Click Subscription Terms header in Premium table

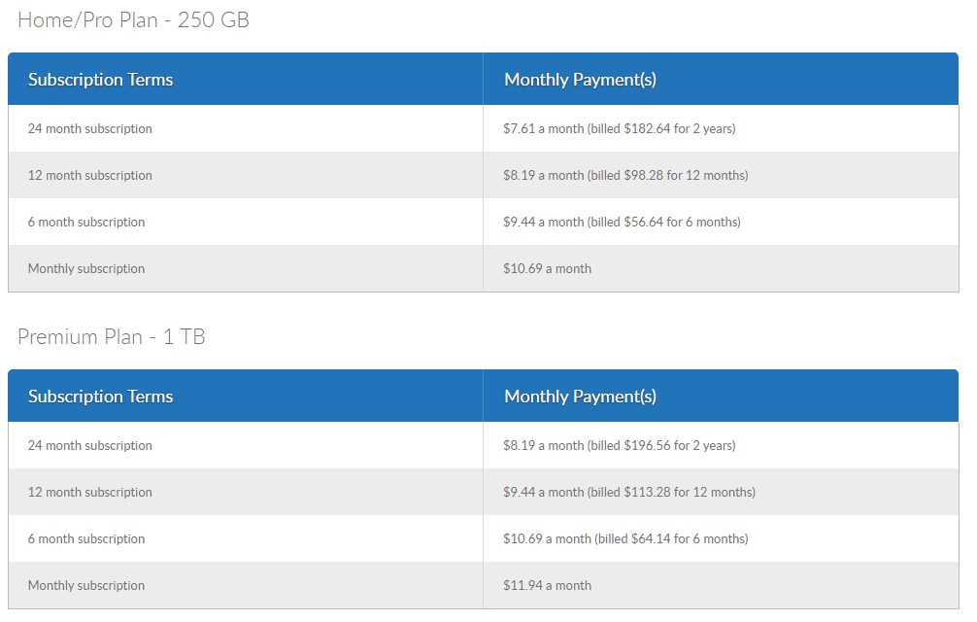pyautogui.click(x=100, y=397)
